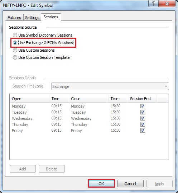
Task: Click the help question mark icon
Action: coord(153,4)
